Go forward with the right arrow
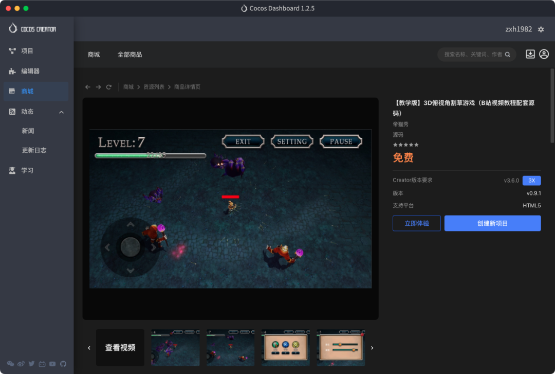The image size is (555, 374). tap(98, 87)
